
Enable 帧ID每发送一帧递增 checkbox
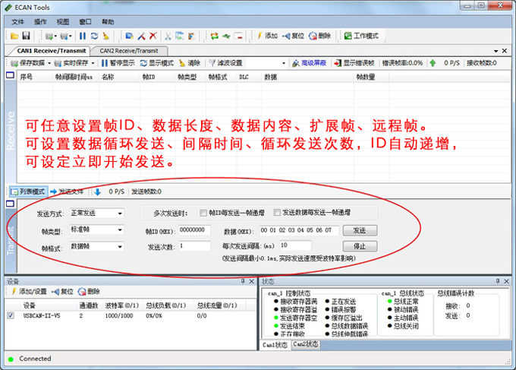(x=203, y=213)
